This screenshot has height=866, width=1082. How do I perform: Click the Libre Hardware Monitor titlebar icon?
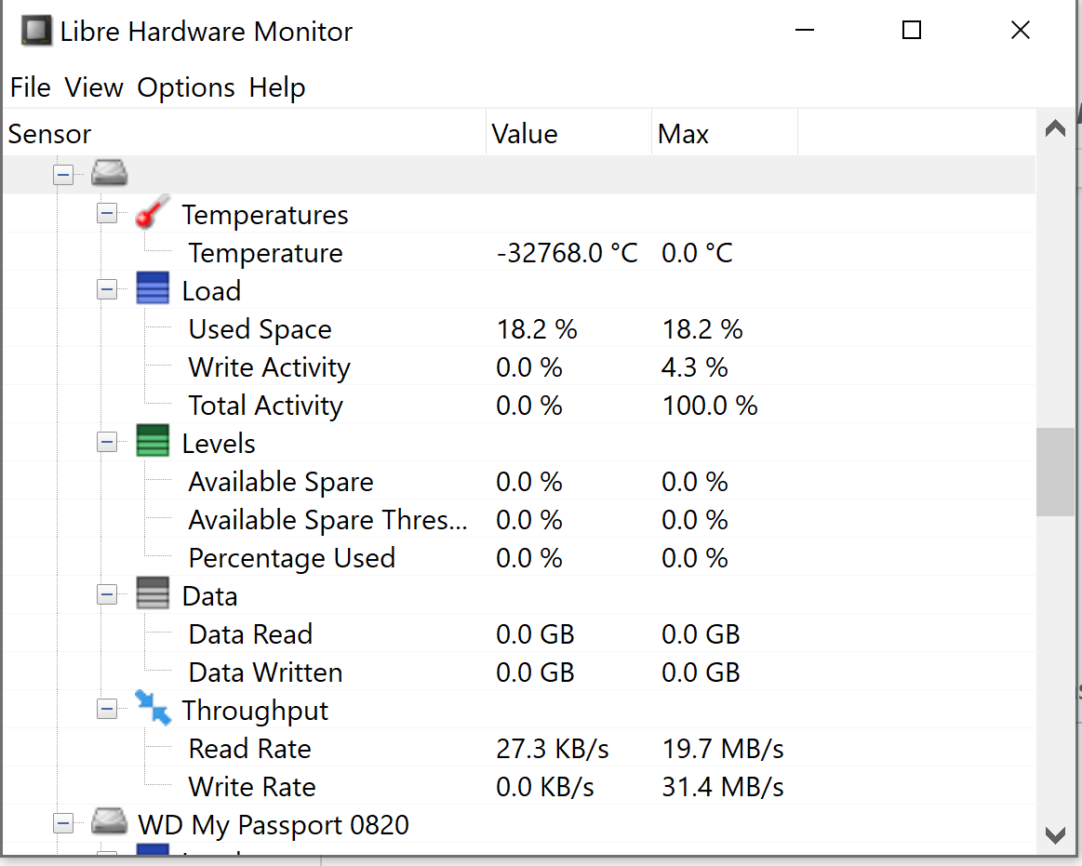35,30
